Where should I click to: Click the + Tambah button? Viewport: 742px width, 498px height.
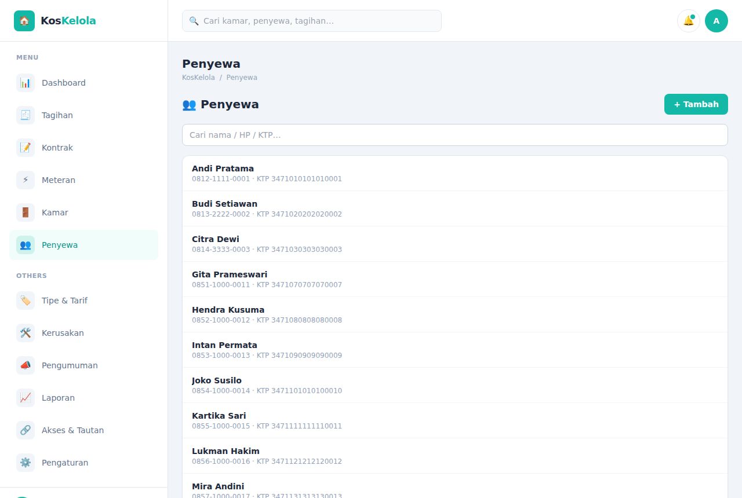(x=696, y=104)
